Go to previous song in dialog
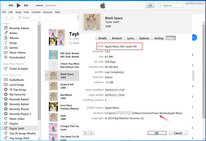This screenshot has height=141, width=206. 86,133
